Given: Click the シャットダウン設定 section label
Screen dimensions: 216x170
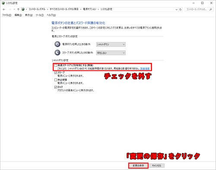Looking at the screenshot, I should (x=60, y=60).
